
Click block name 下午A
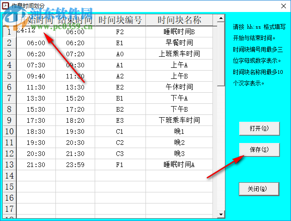[x=179, y=98]
